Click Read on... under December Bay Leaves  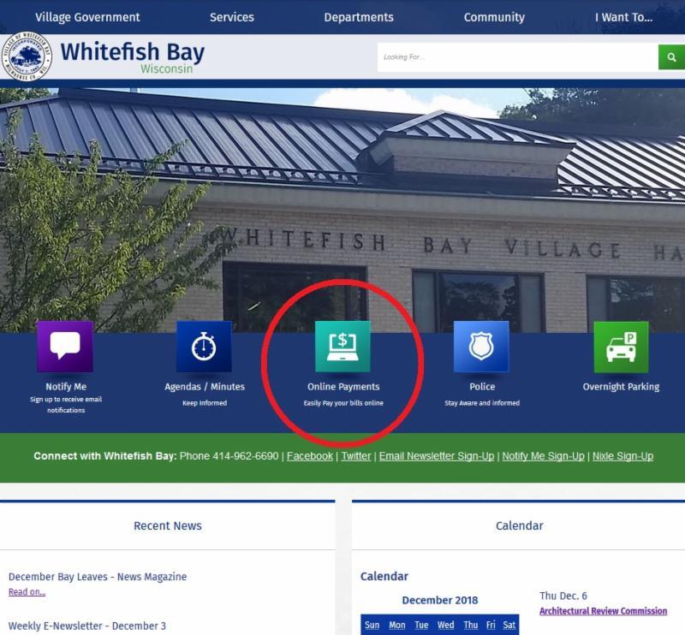point(27,591)
